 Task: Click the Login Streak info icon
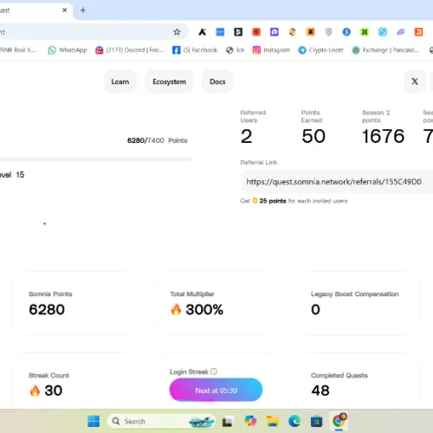click(214, 372)
